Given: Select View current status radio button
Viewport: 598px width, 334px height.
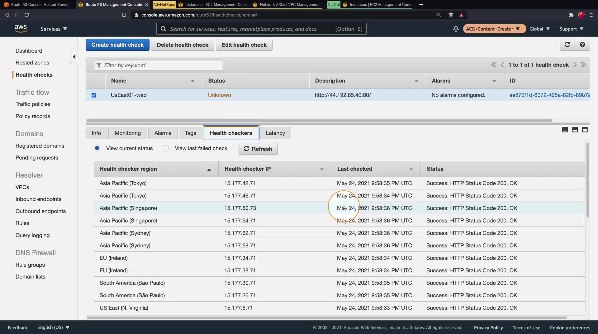Looking at the screenshot, I should 97,148.
